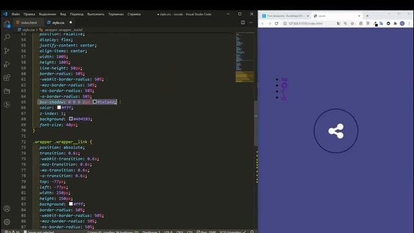The height and width of the screenshot is (233, 414).
Task: Open Run and Debug view icon
Action: tap(7, 64)
